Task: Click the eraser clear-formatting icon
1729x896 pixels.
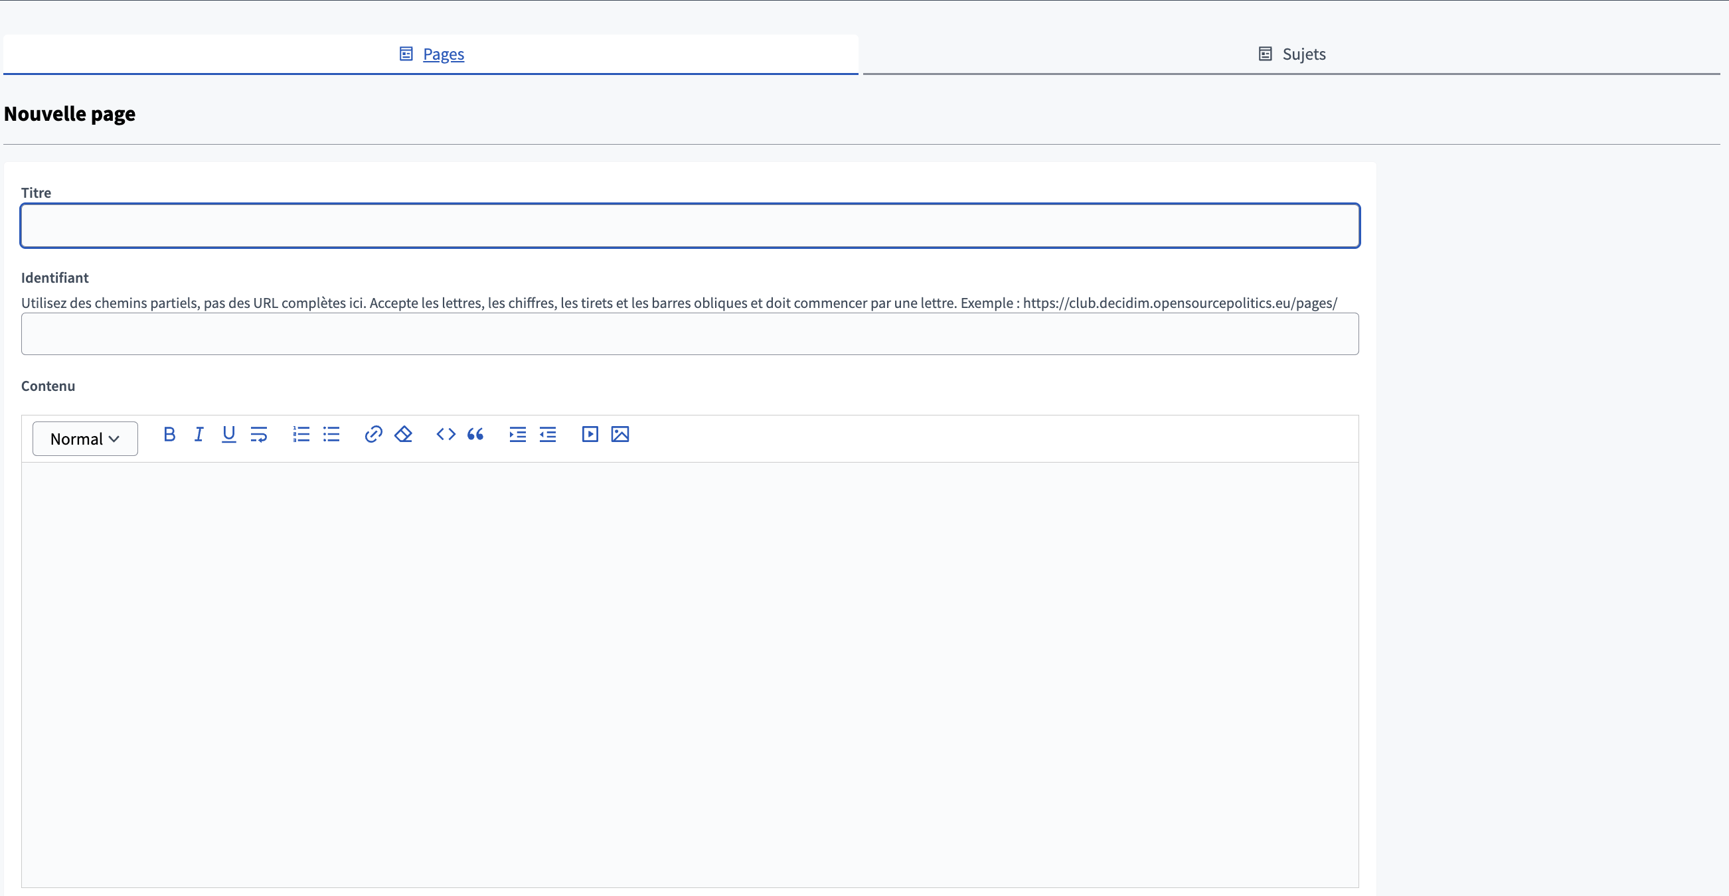Action: [403, 434]
